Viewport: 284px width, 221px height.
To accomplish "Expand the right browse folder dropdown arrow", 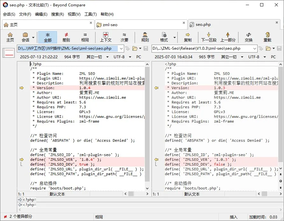I will point(273,48).
